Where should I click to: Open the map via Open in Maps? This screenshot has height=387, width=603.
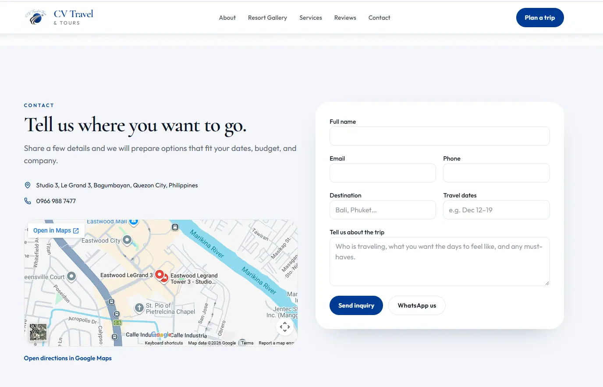pyautogui.click(x=56, y=230)
